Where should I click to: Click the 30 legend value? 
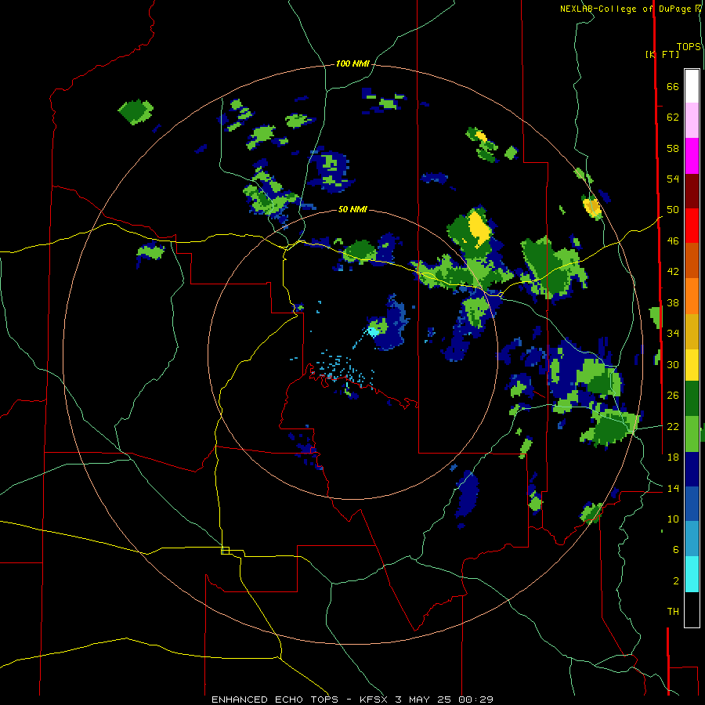coord(673,364)
